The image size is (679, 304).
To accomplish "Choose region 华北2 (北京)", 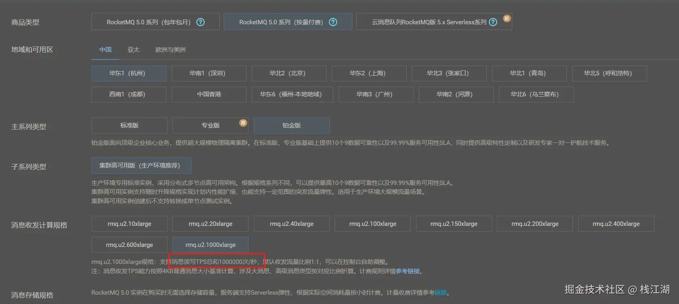I will click(289, 73).
